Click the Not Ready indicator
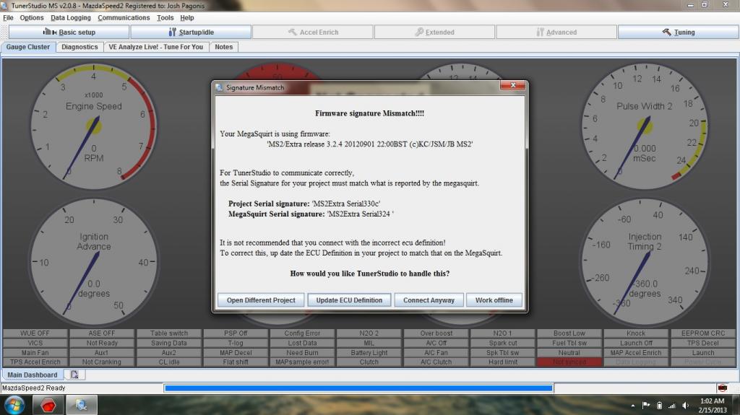Viewport: 740px width, 415px height. coord(101,344)
